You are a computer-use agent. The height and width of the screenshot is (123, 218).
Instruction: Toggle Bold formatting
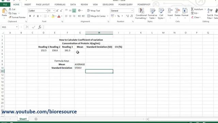[30, 16]
